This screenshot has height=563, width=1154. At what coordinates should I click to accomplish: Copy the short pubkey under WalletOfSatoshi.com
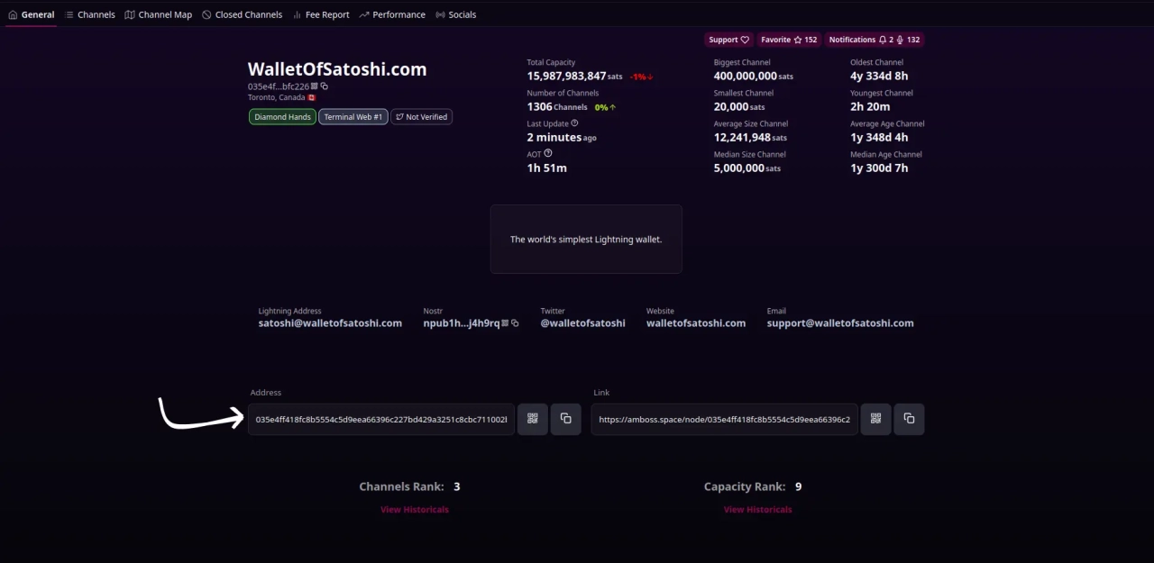pos(325,86)
